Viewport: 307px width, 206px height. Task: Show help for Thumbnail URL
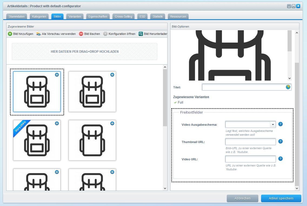280,141
